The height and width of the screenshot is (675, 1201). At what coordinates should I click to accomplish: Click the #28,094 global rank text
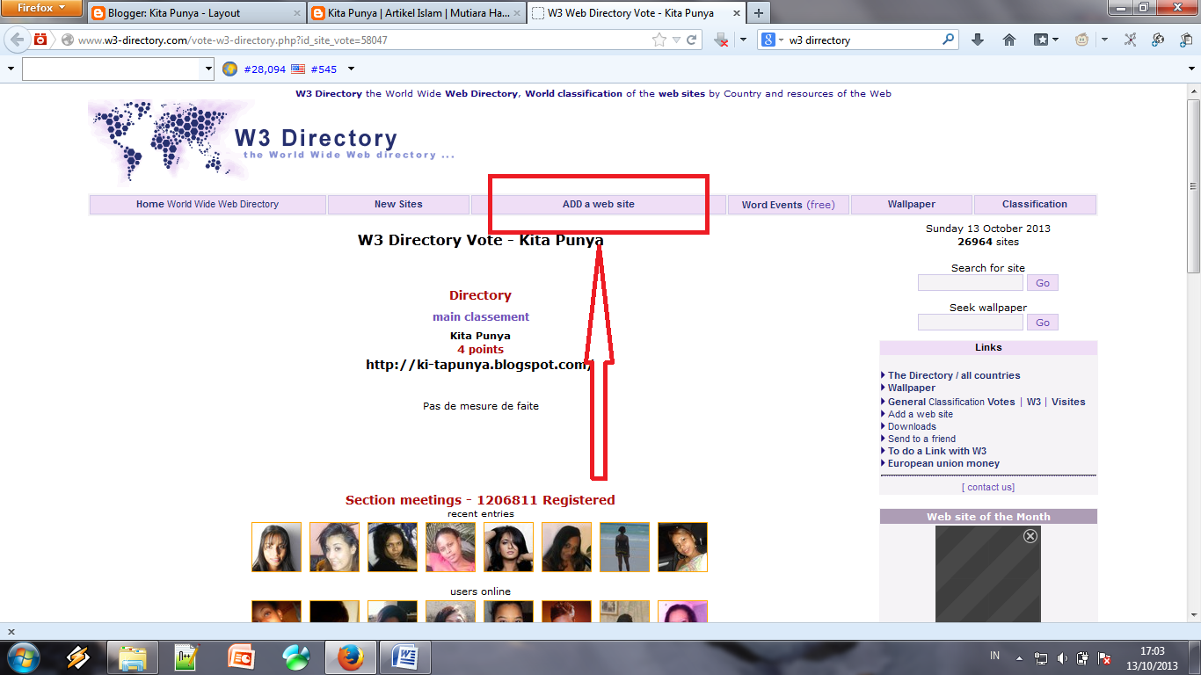(265, 69)
